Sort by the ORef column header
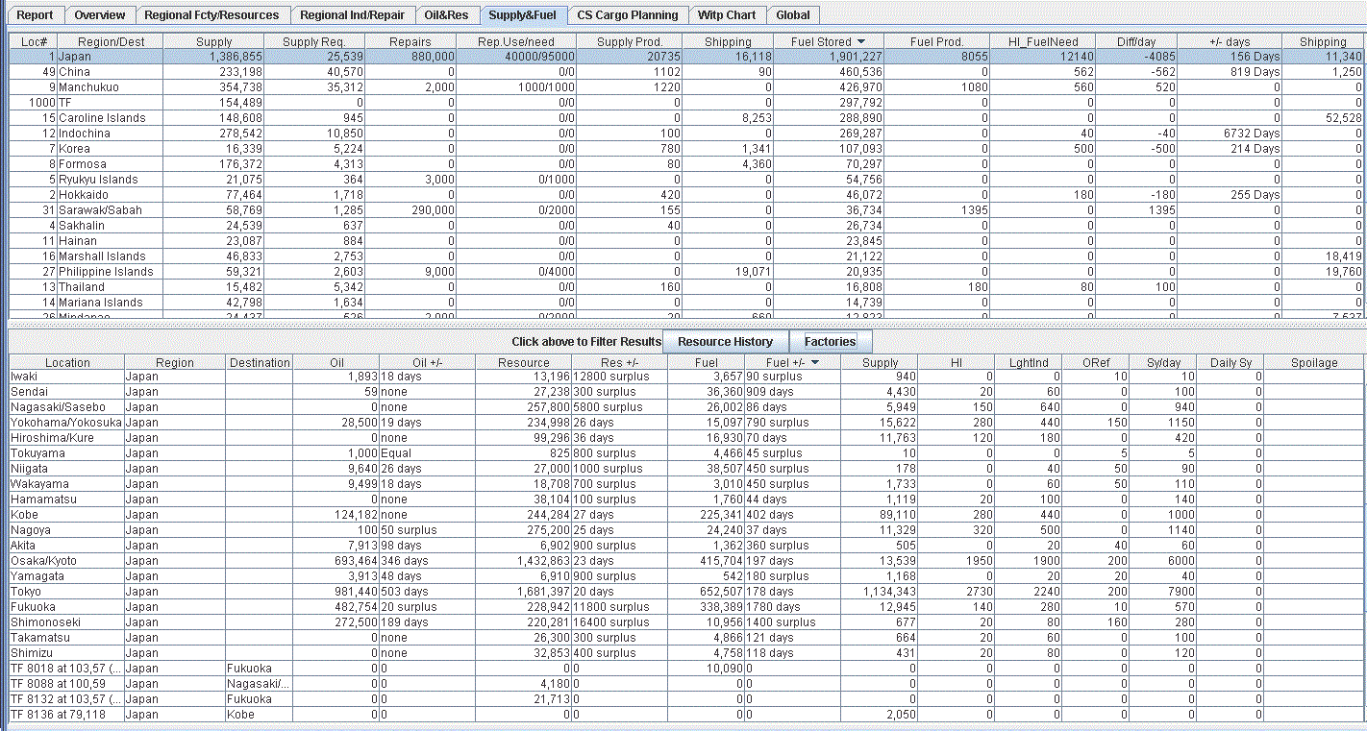 click(1097, 363)
